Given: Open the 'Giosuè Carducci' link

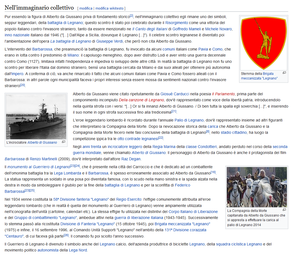Looking at the screenshot, I should coord(175,94).
